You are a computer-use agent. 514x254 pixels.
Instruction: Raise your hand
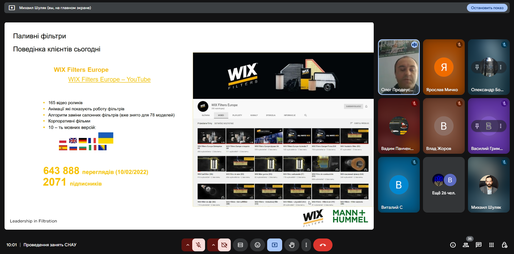(x=292, y=245)
